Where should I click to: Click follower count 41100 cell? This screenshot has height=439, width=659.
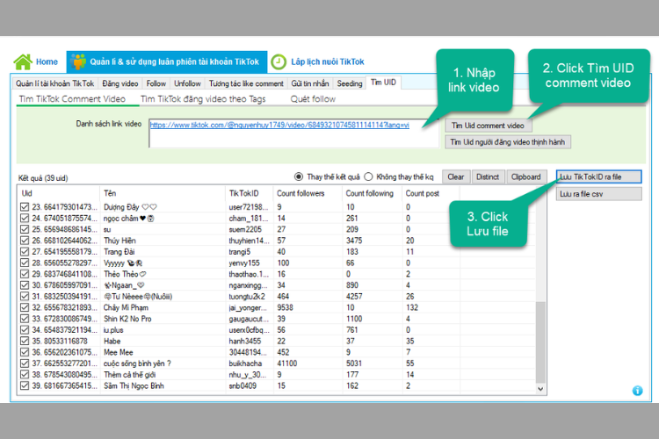[287, 363]
